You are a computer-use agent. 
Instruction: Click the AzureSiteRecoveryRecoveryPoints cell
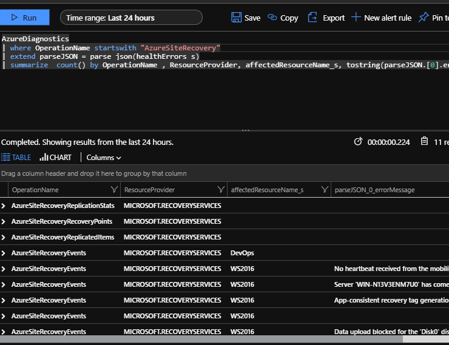[x=62, y=221]
